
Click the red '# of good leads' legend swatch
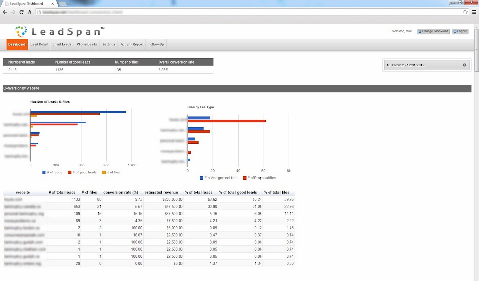click(69, 173)
